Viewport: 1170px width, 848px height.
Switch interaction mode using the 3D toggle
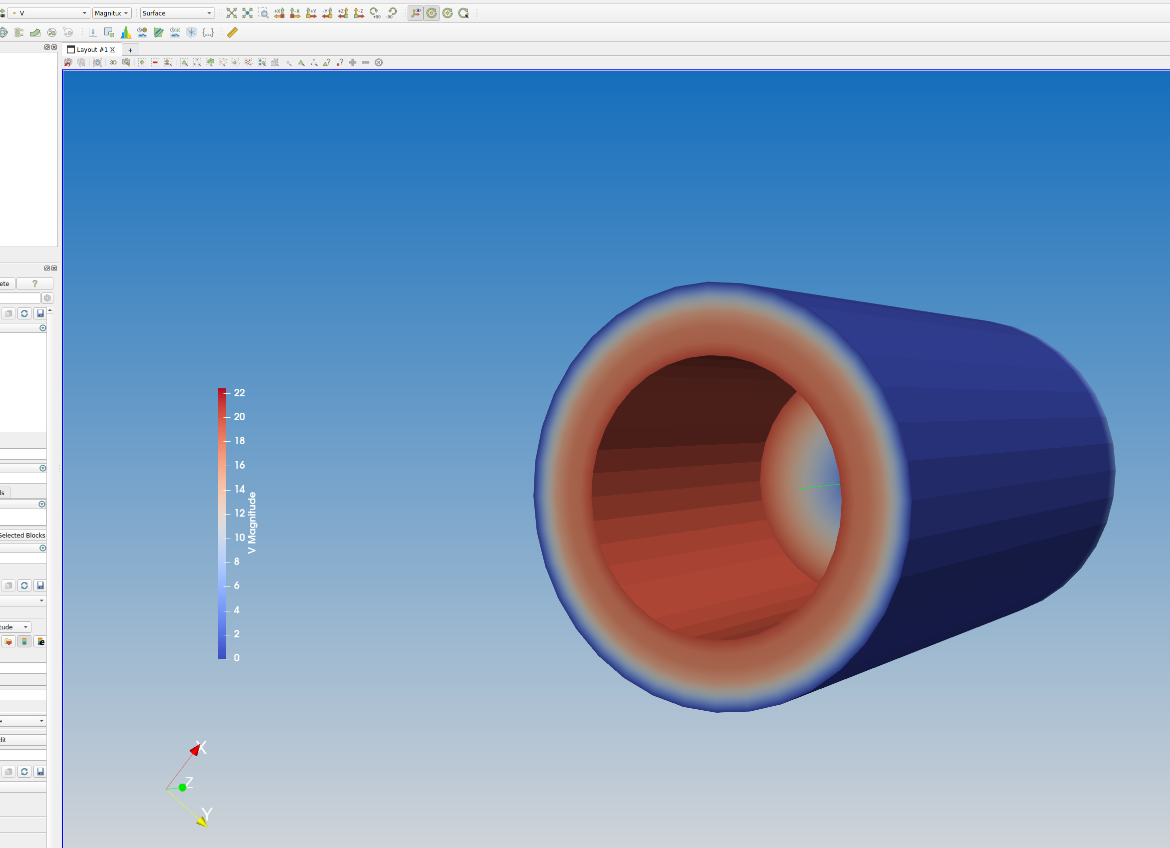point(113,62)
